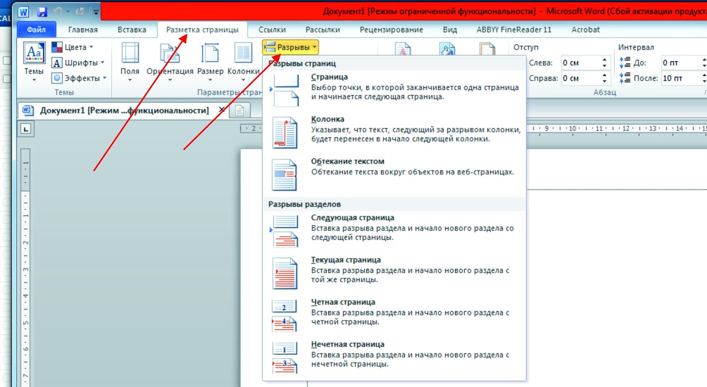Click the Ориентация page orientation button
The width and height of the screenshot is (707, 387).
point(170,62)
